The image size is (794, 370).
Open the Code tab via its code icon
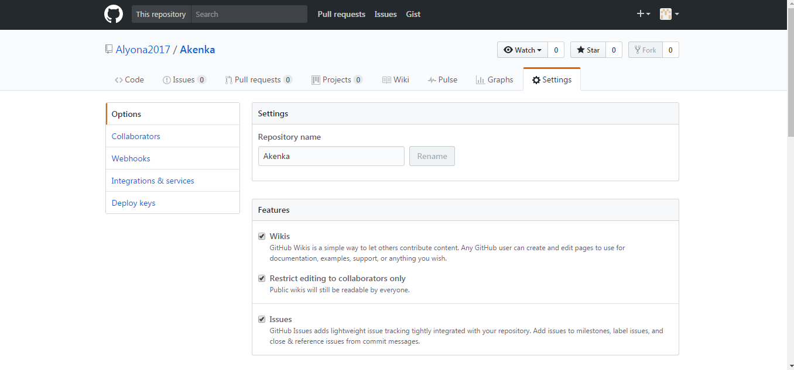pos(119,79)
